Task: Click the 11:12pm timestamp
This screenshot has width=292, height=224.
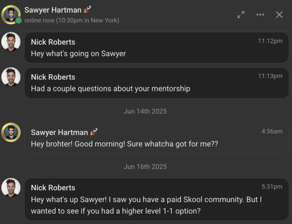Action: tap(270, 41)
